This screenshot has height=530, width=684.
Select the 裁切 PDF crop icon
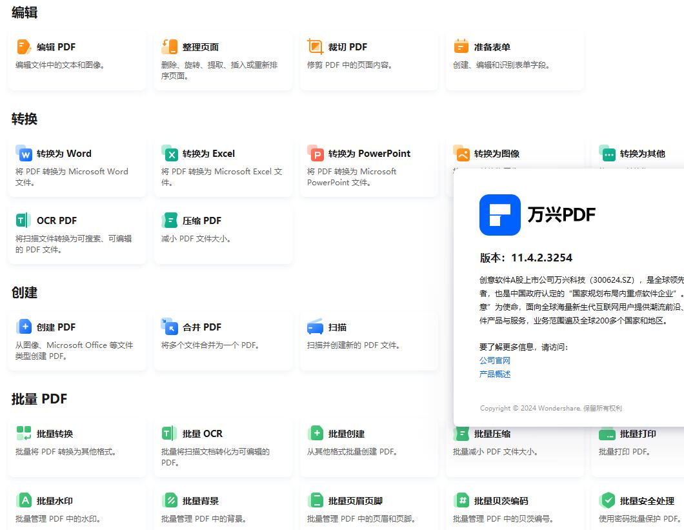click(315, 46)
